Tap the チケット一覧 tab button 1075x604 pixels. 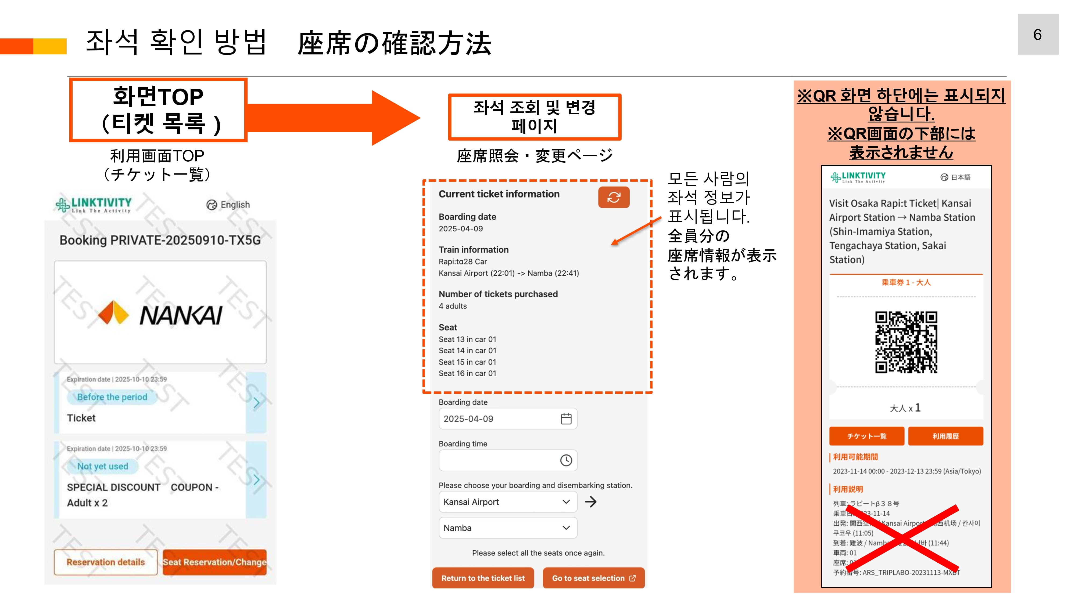[866, 436]
